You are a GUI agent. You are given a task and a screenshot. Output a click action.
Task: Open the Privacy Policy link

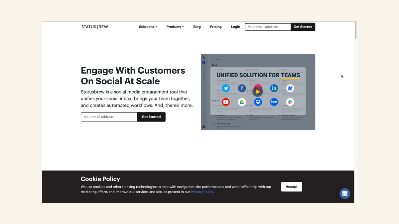point(202,192)
